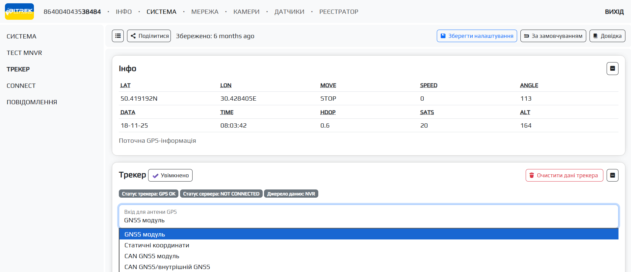Open the Довідка help button

click(x=607, y=36)
